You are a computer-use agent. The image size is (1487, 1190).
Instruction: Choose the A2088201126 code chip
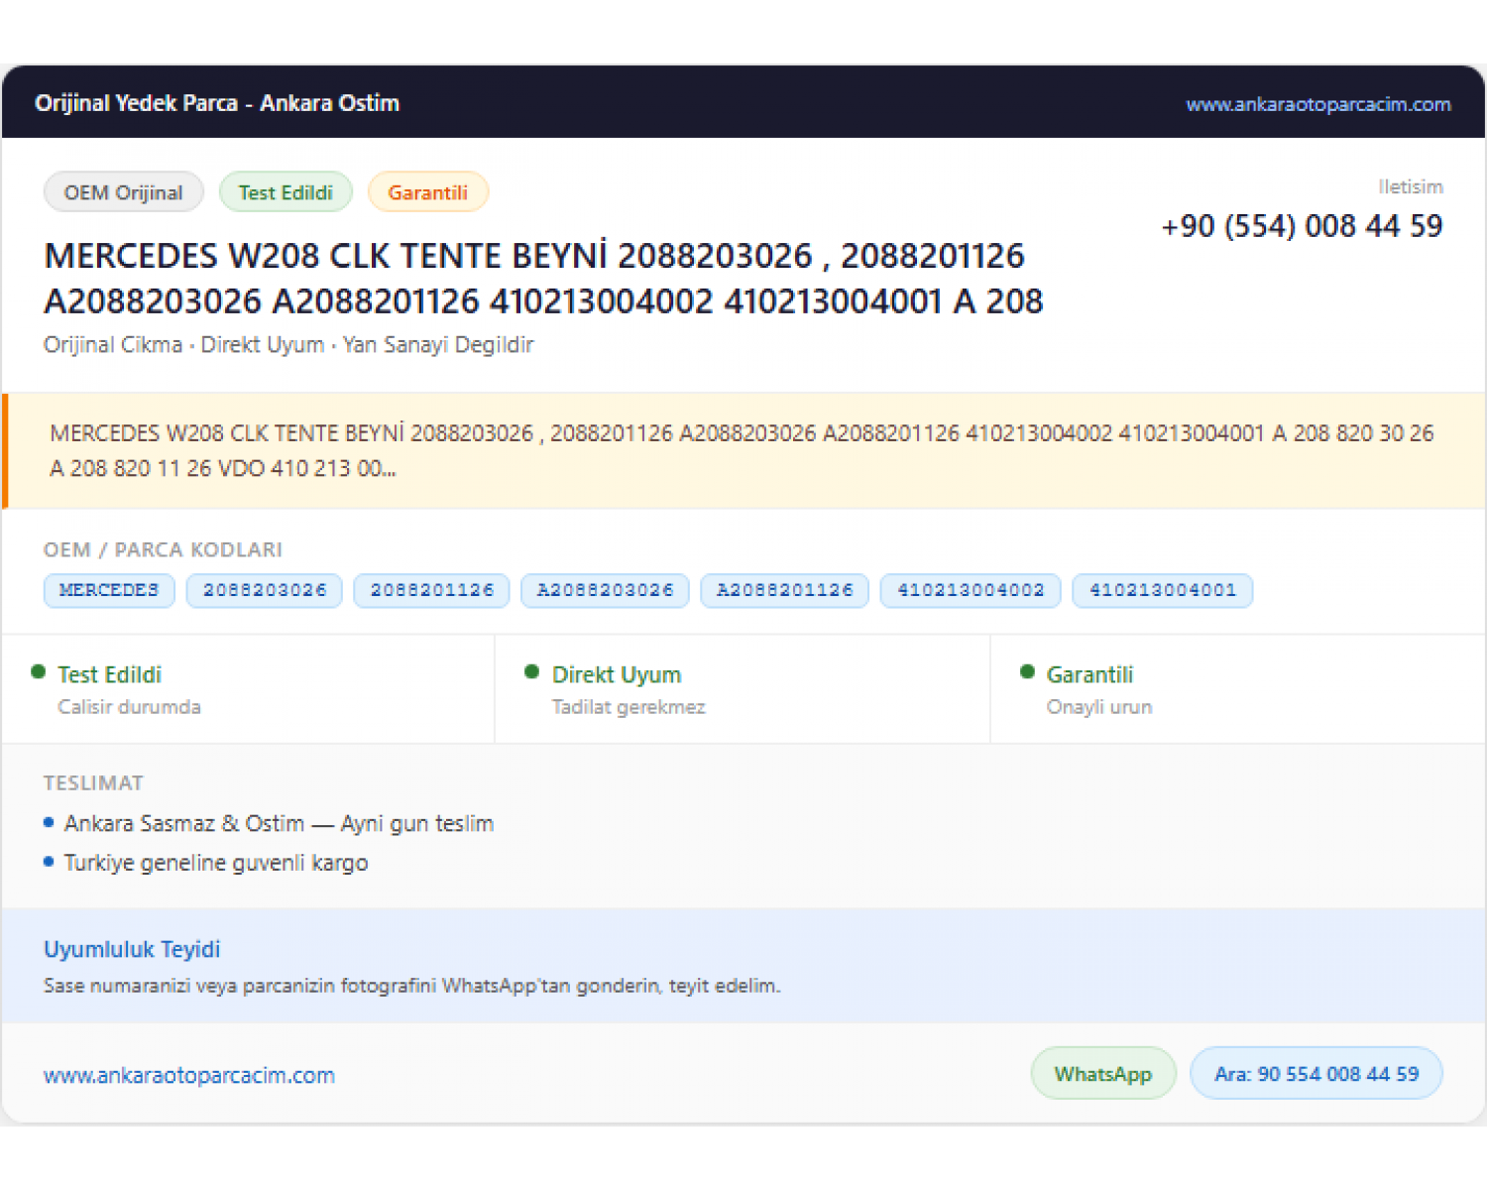tap(784, 590)
